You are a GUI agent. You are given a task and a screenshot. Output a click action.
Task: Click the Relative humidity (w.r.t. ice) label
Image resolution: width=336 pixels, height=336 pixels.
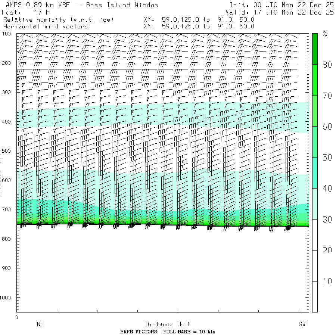58,19
